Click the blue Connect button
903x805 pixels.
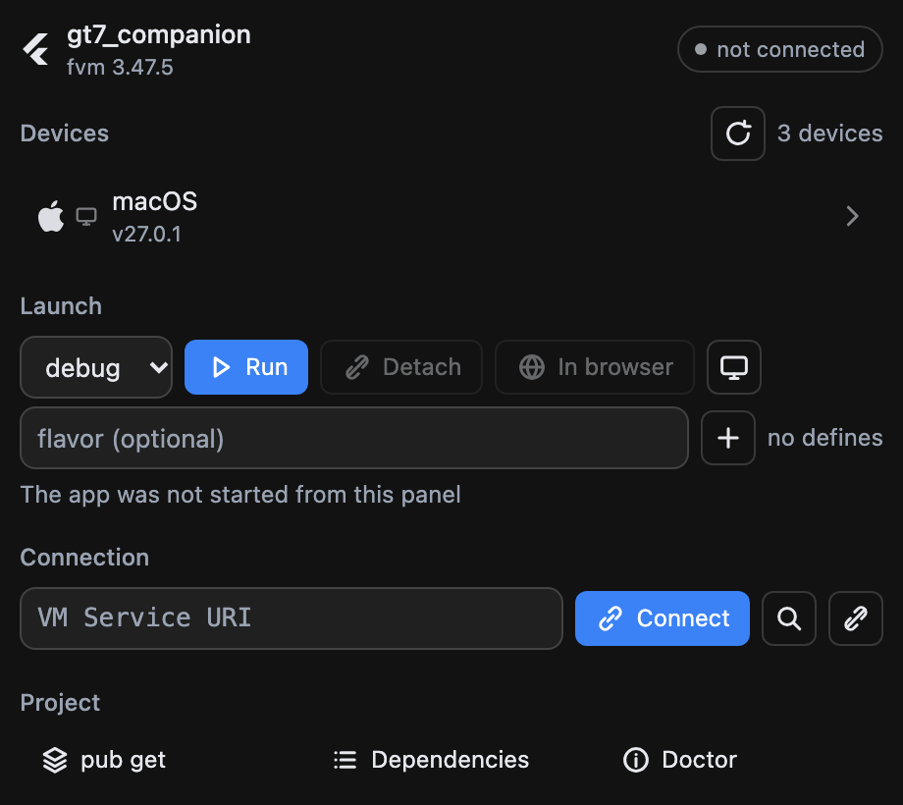click(x=663, y=618)
